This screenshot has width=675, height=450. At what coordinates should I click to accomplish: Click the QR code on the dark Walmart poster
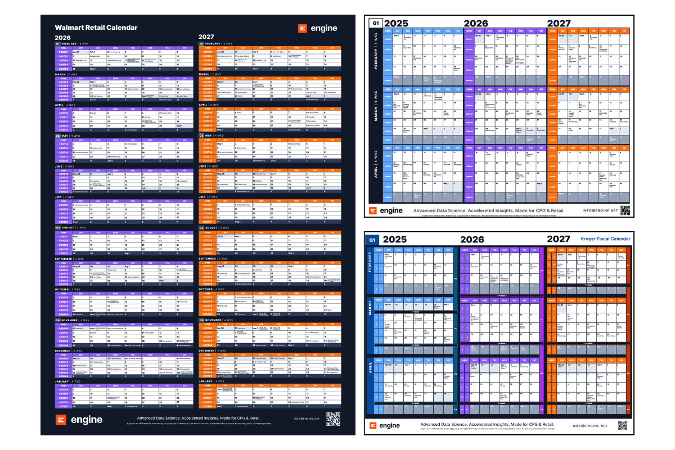click(334, 419)
